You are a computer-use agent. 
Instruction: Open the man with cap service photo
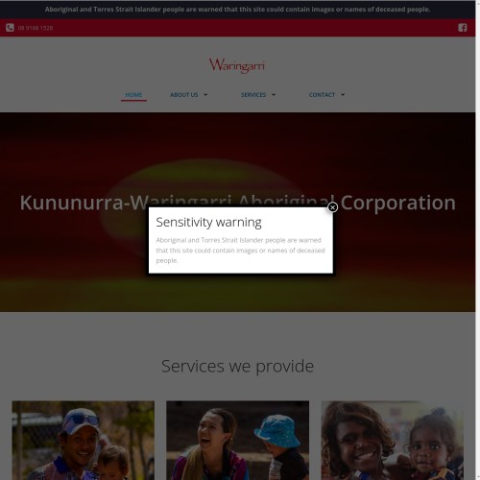point(84,441)
